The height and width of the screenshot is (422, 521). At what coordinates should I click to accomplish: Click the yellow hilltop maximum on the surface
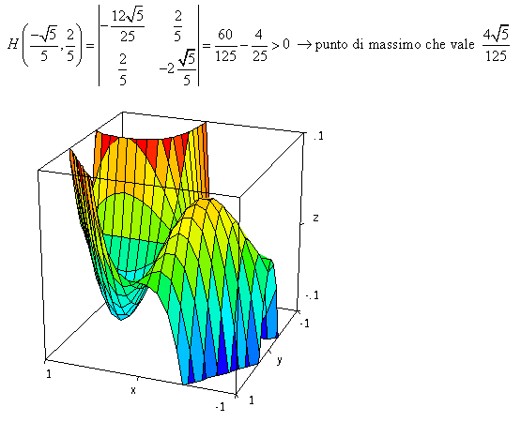coord(206,206)
